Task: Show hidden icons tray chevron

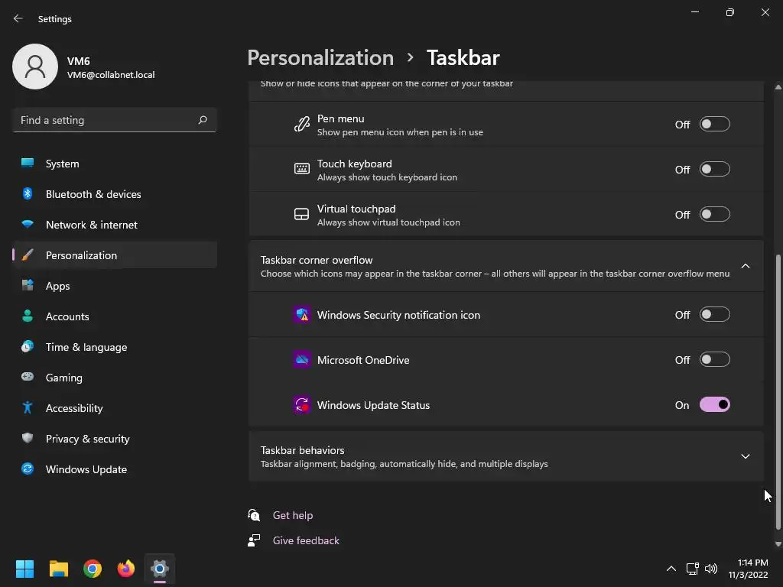Action: click(671, 569)
